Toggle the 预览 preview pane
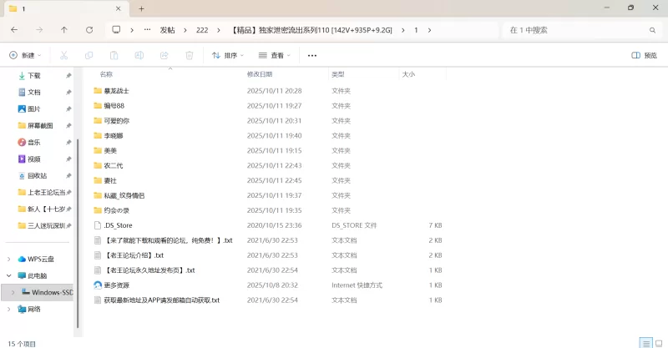 (644, 55)
